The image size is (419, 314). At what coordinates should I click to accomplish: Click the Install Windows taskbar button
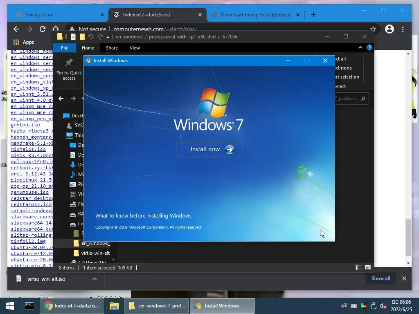pos(222,306)
